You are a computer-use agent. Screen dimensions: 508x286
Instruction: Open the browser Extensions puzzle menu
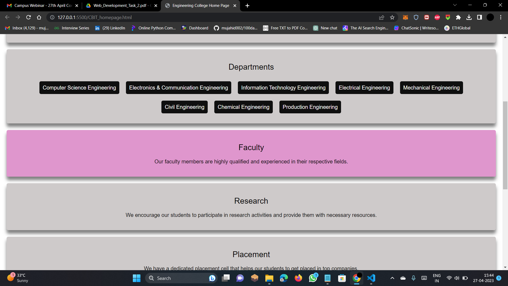click(459, 17)
